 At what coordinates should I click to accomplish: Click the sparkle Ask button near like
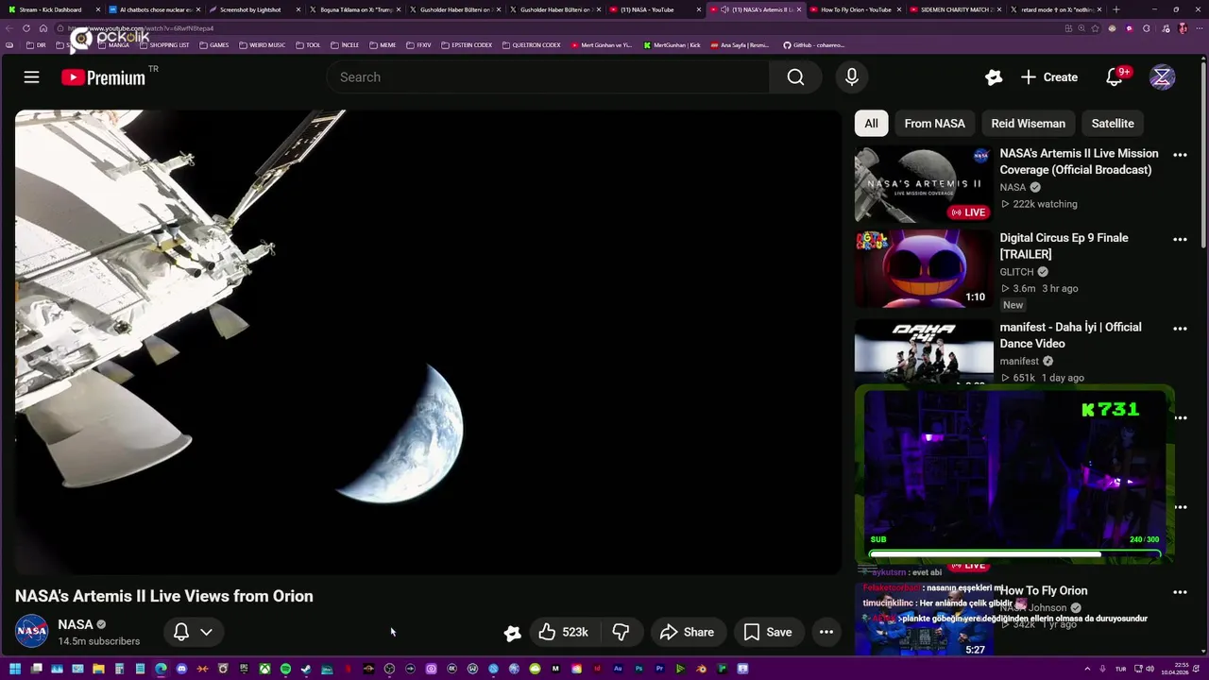click(512, 633)
